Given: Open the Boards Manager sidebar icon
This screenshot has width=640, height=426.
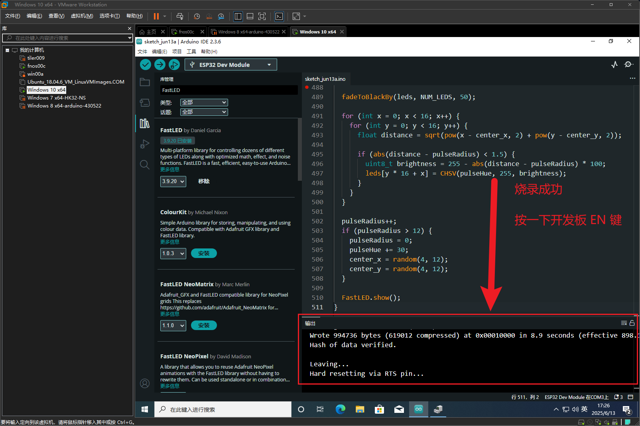Looking at the screenshot, I should (x=145, y=103).
